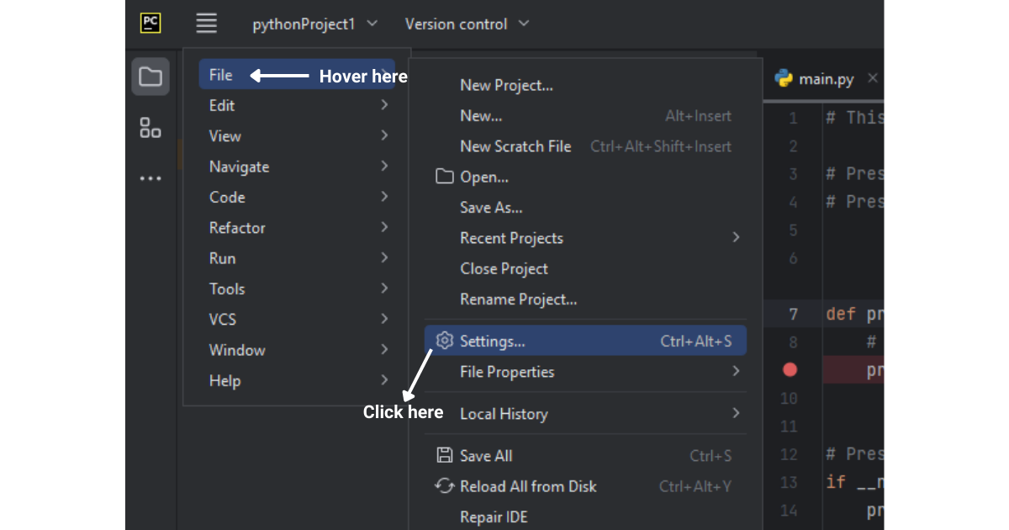Select the File menu item

coord(297,75)
